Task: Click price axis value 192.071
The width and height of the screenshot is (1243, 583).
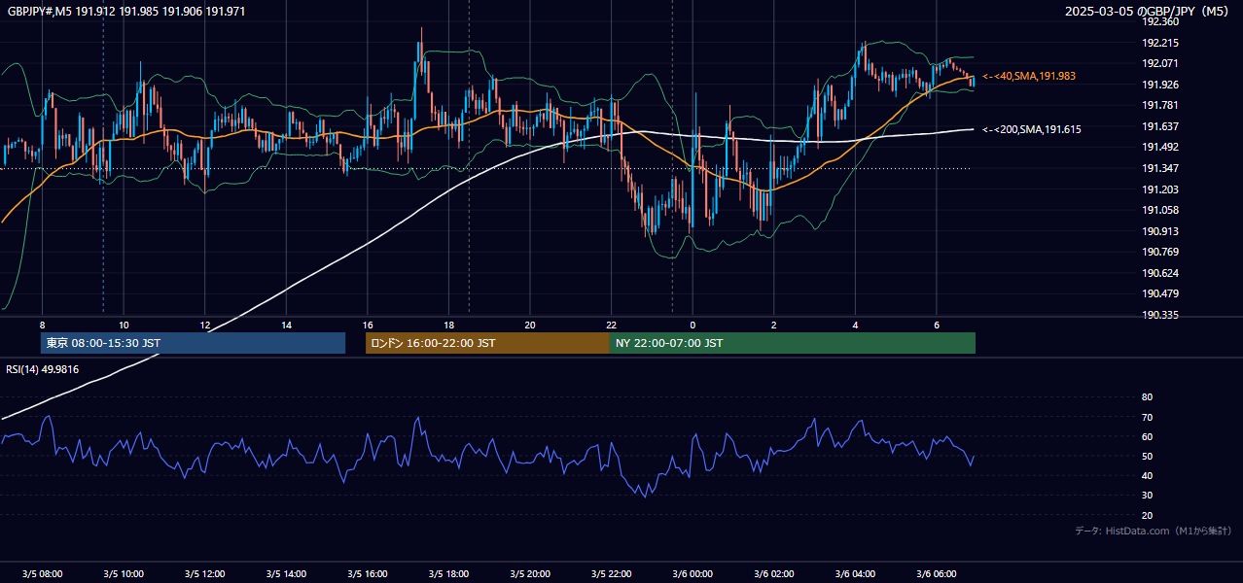Action: pyautogui.click(x=1160, y=63)
